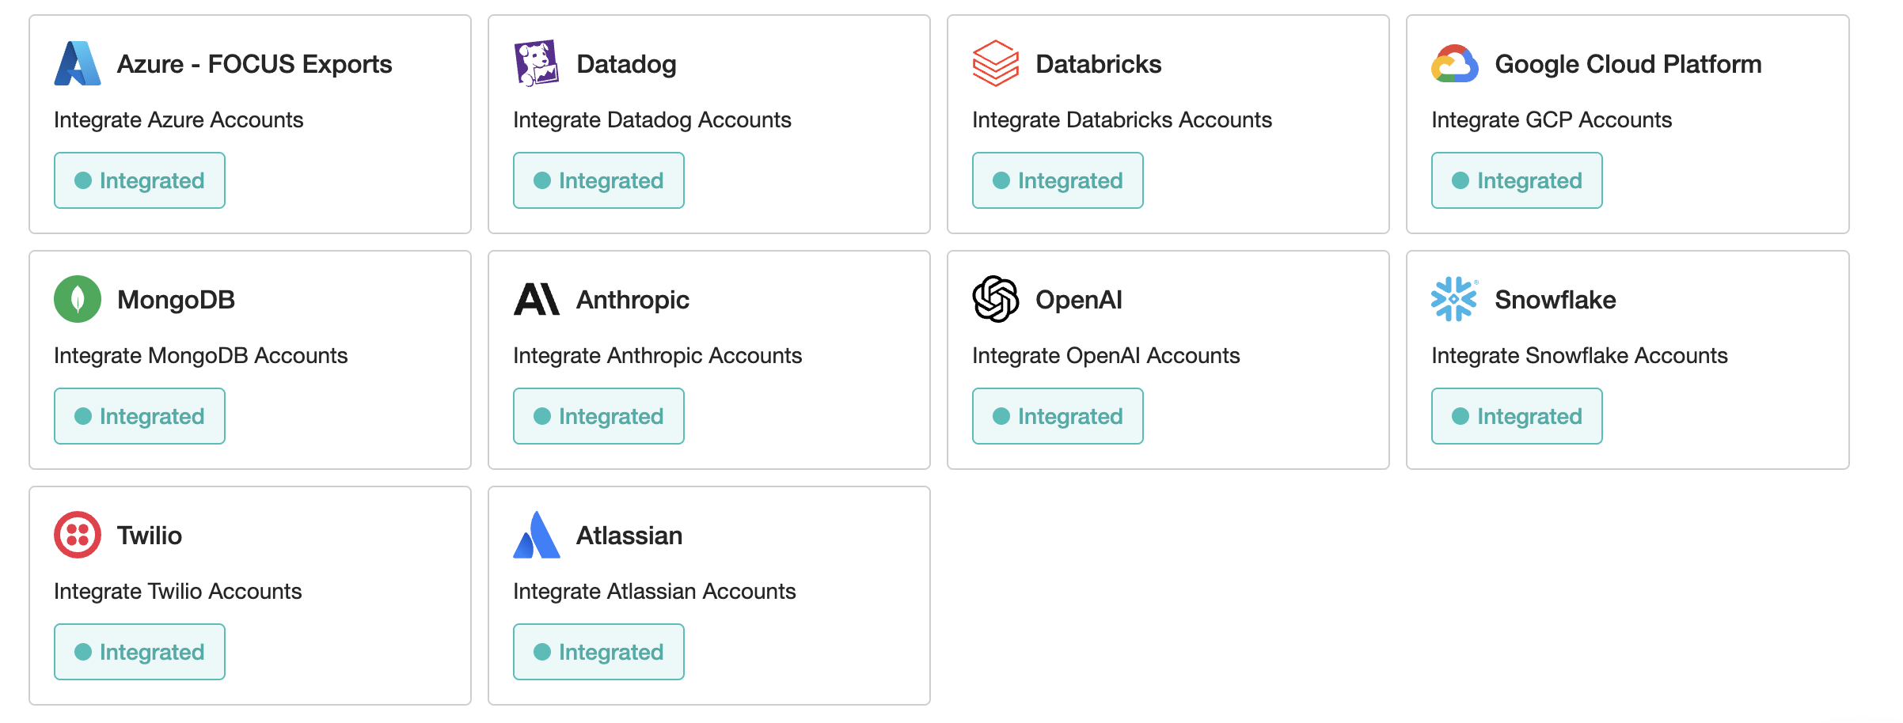Select the OpenAI knot logo
Viewport: 1903px width, 723px height.
996,299
